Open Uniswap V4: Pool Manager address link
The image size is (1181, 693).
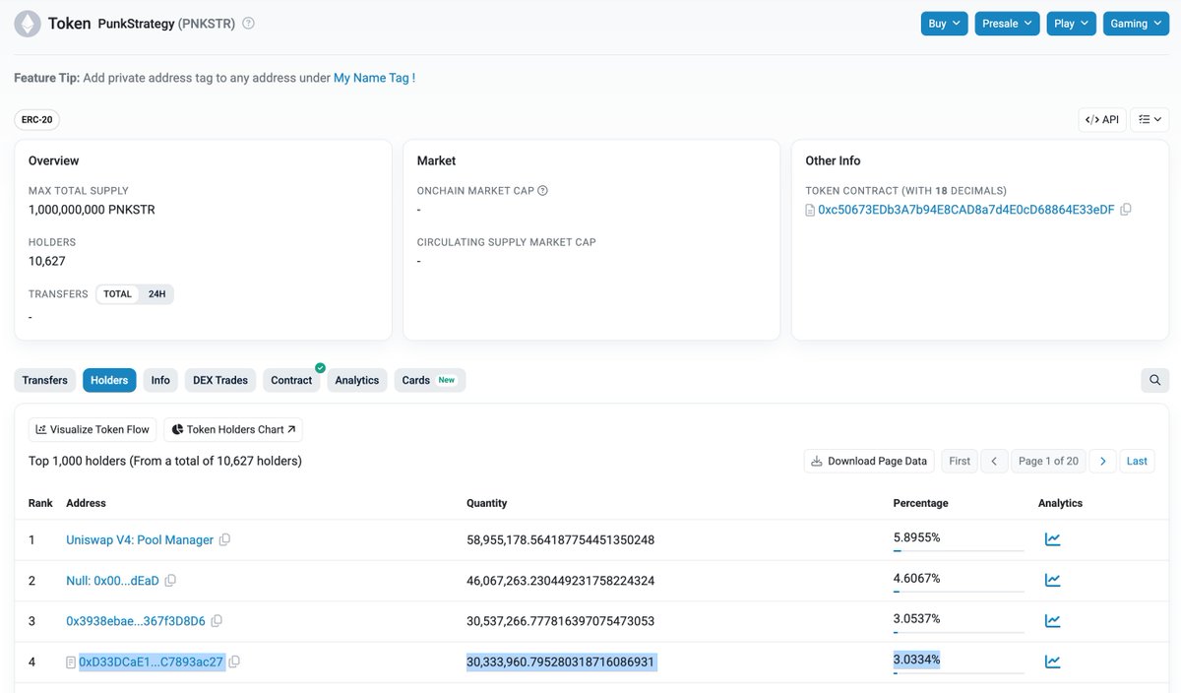tap(140, 540)
